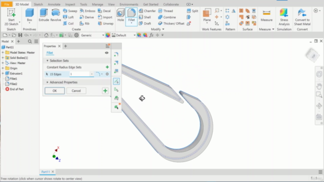
Task: Add a Constant Radius Edge Set
Action: coord(107,67)
